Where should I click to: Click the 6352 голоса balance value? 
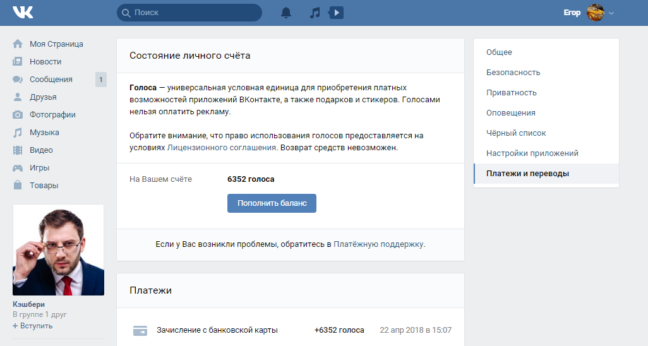tap(251, 179)
